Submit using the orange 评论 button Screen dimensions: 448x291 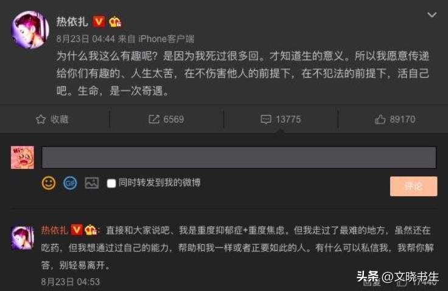413,187
